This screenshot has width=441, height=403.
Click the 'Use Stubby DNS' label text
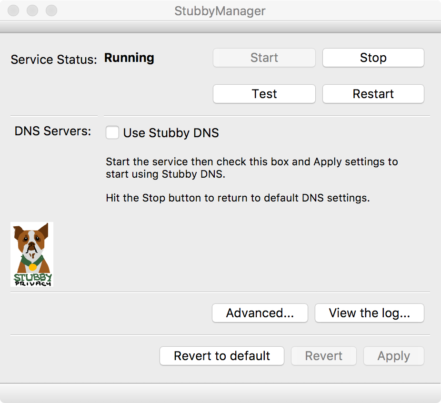[171, 133]
